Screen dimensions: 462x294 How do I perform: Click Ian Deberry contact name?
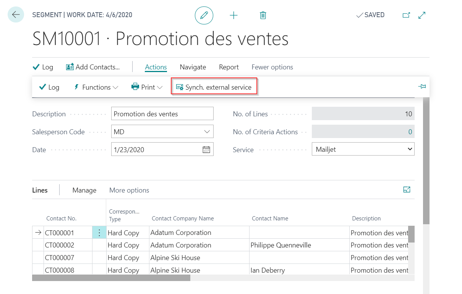[x=267, y=270]
